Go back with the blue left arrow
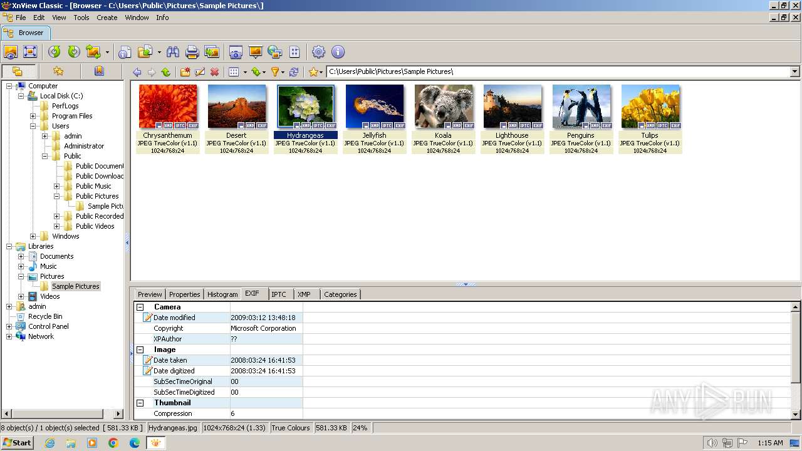802x451 pixels. (137, 72)
